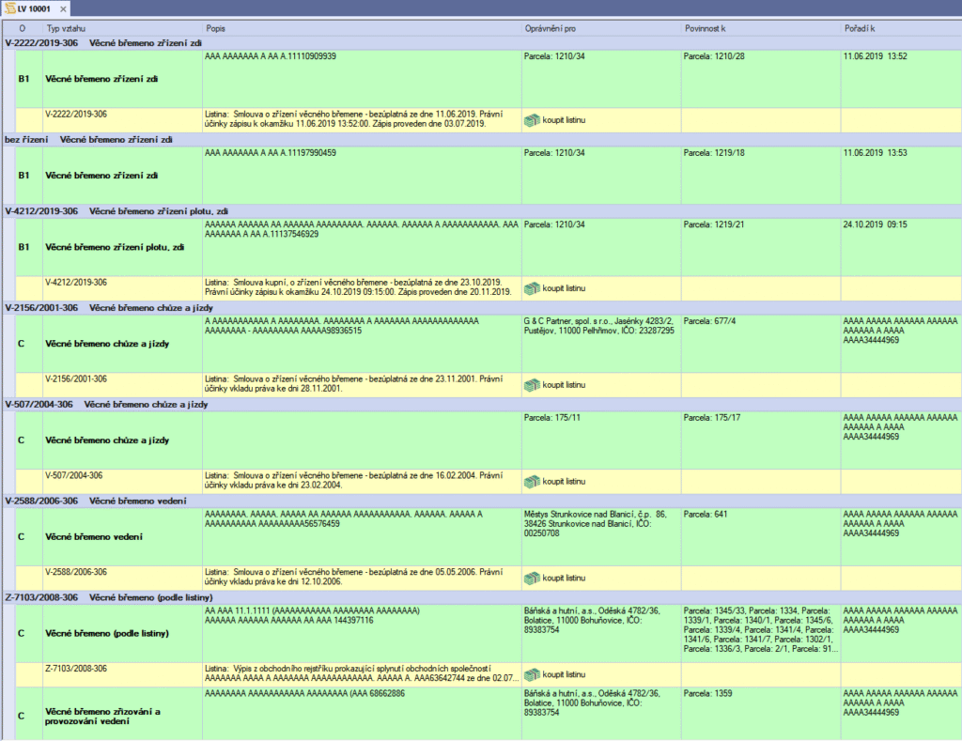Click 'Pořadí k' column header
962x741 pixels.
click(901, 28)
